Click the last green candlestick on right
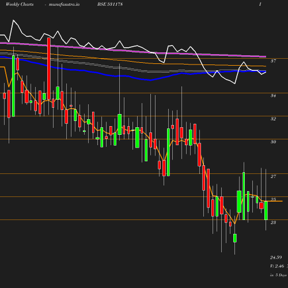This screenshot has height=288, width=288. 266,211
